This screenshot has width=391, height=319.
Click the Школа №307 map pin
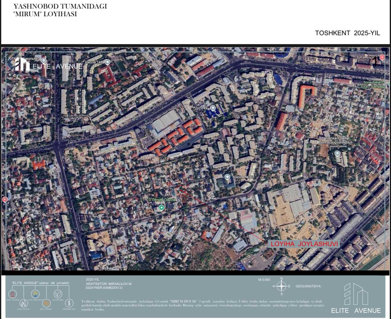tap(227, 177)
